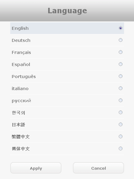Cancel the language dialog

tap(98, 168)
